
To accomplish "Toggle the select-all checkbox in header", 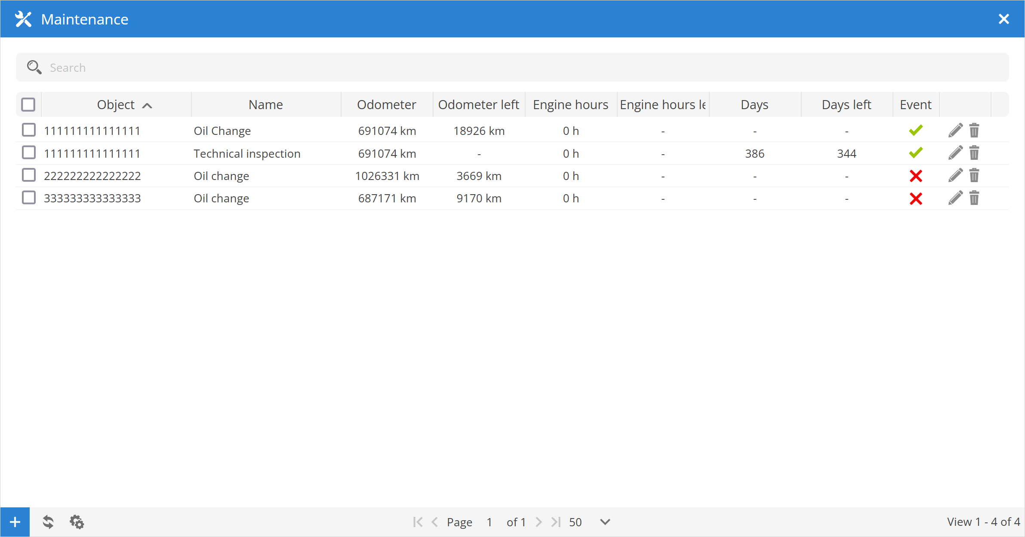I will pos(28,104).
